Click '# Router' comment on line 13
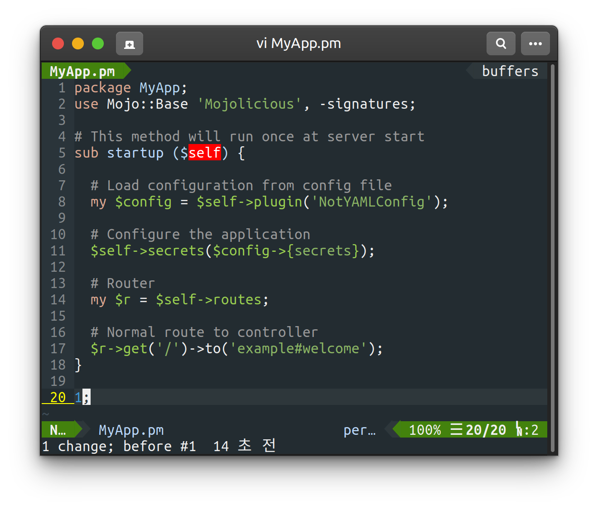598x510 pixels. coord(123,283)
